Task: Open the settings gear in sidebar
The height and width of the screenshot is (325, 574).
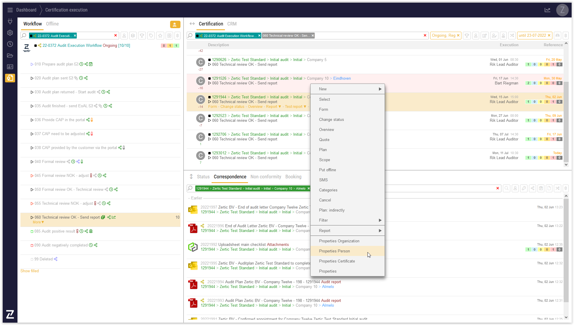Action: (x=10, y=33)
